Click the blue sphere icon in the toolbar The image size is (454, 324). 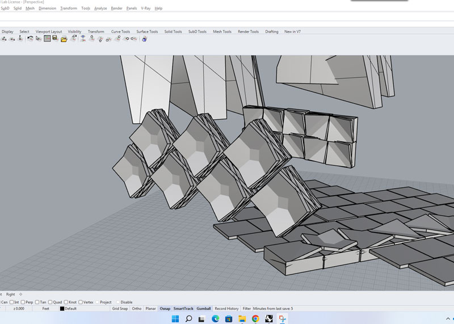tap(144, 39)
